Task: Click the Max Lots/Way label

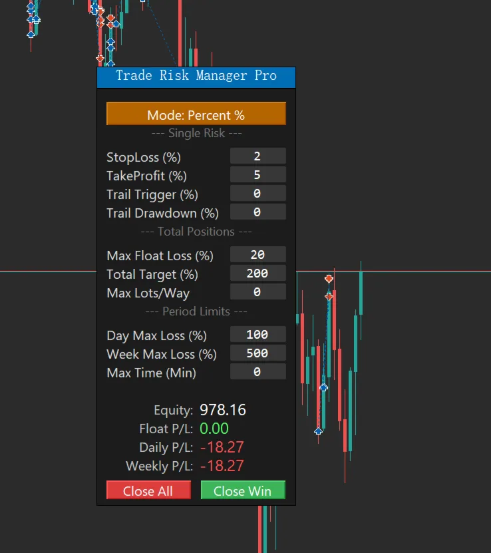Action: coord(148,293)
